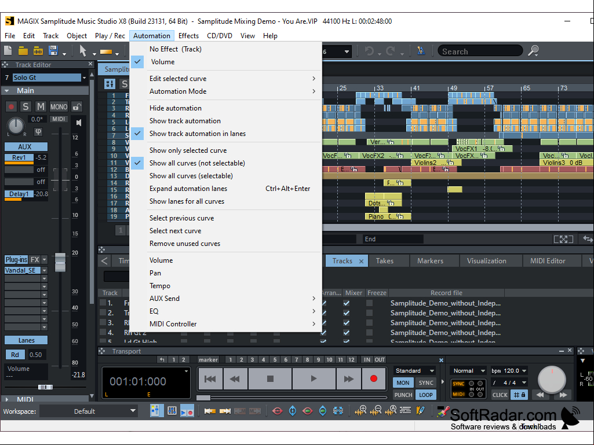Viewport: 594px width, 445px height.
Task: Click the Track Editor move-handle icon
Action: tap(5, 65)
